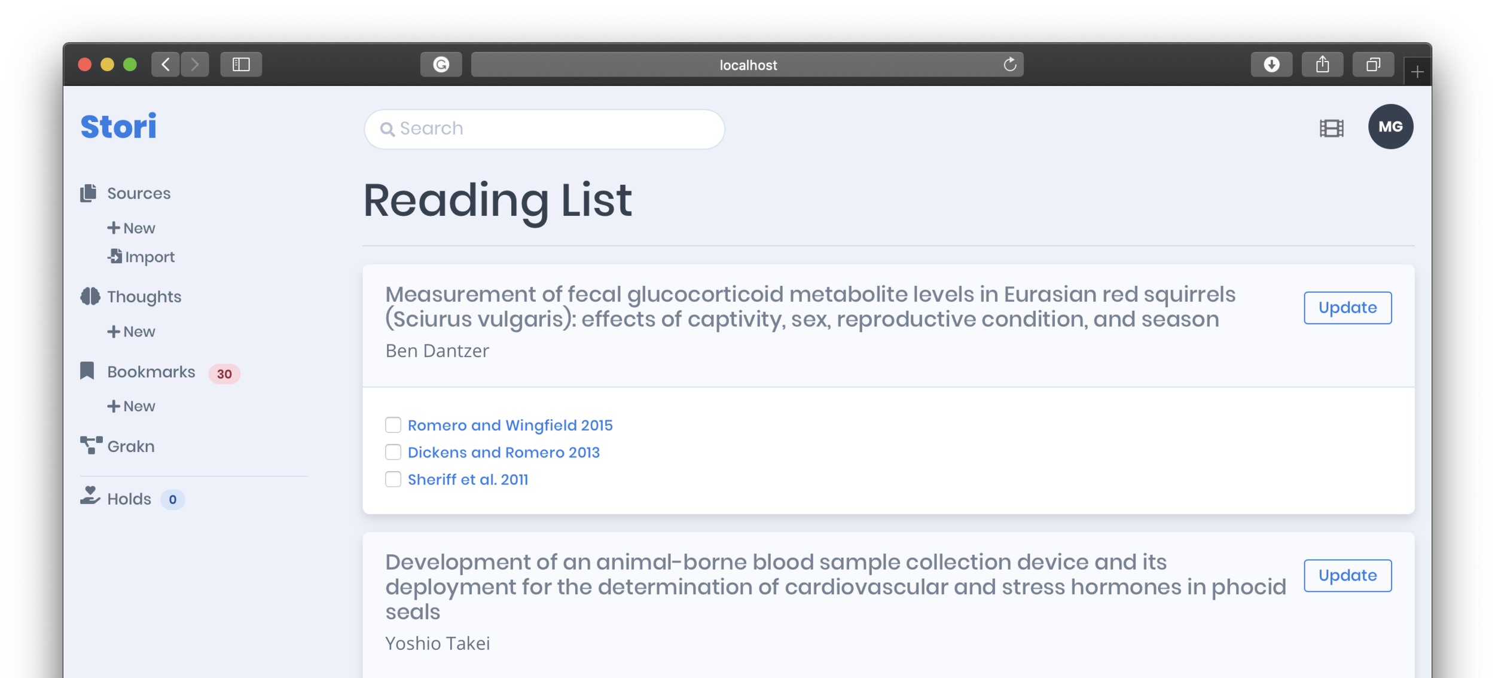Check the Romero and Wingfield 2015 checkbox
The image size is (1495, 678).
[393, 424]
